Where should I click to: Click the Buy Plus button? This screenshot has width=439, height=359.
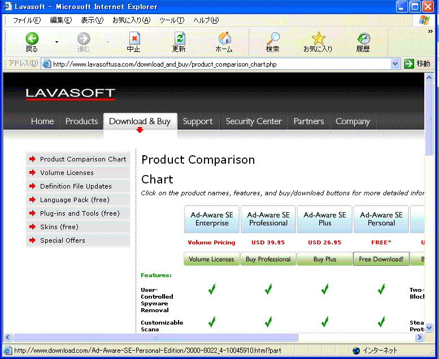coord(325,259)
